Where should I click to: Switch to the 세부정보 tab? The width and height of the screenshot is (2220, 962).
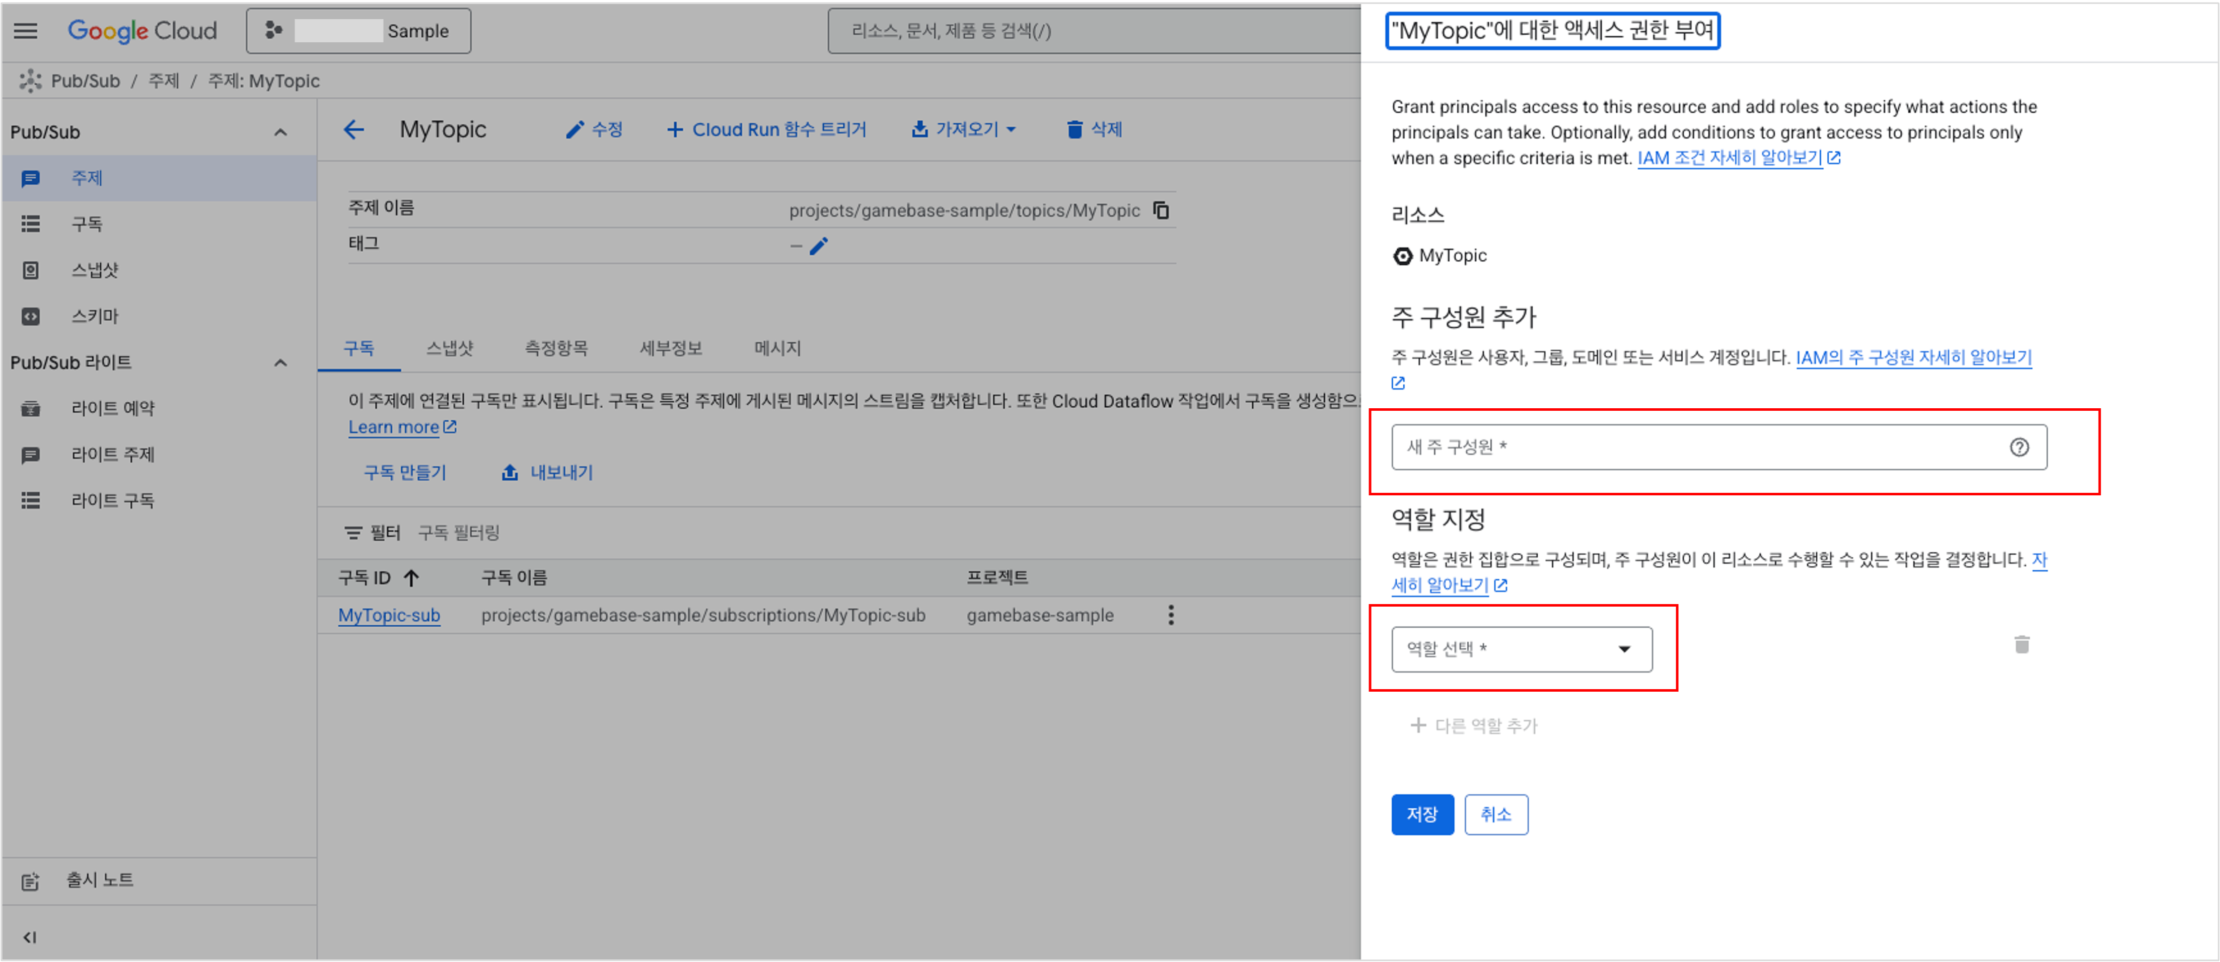pyautogui.click(x=671, y=348)
